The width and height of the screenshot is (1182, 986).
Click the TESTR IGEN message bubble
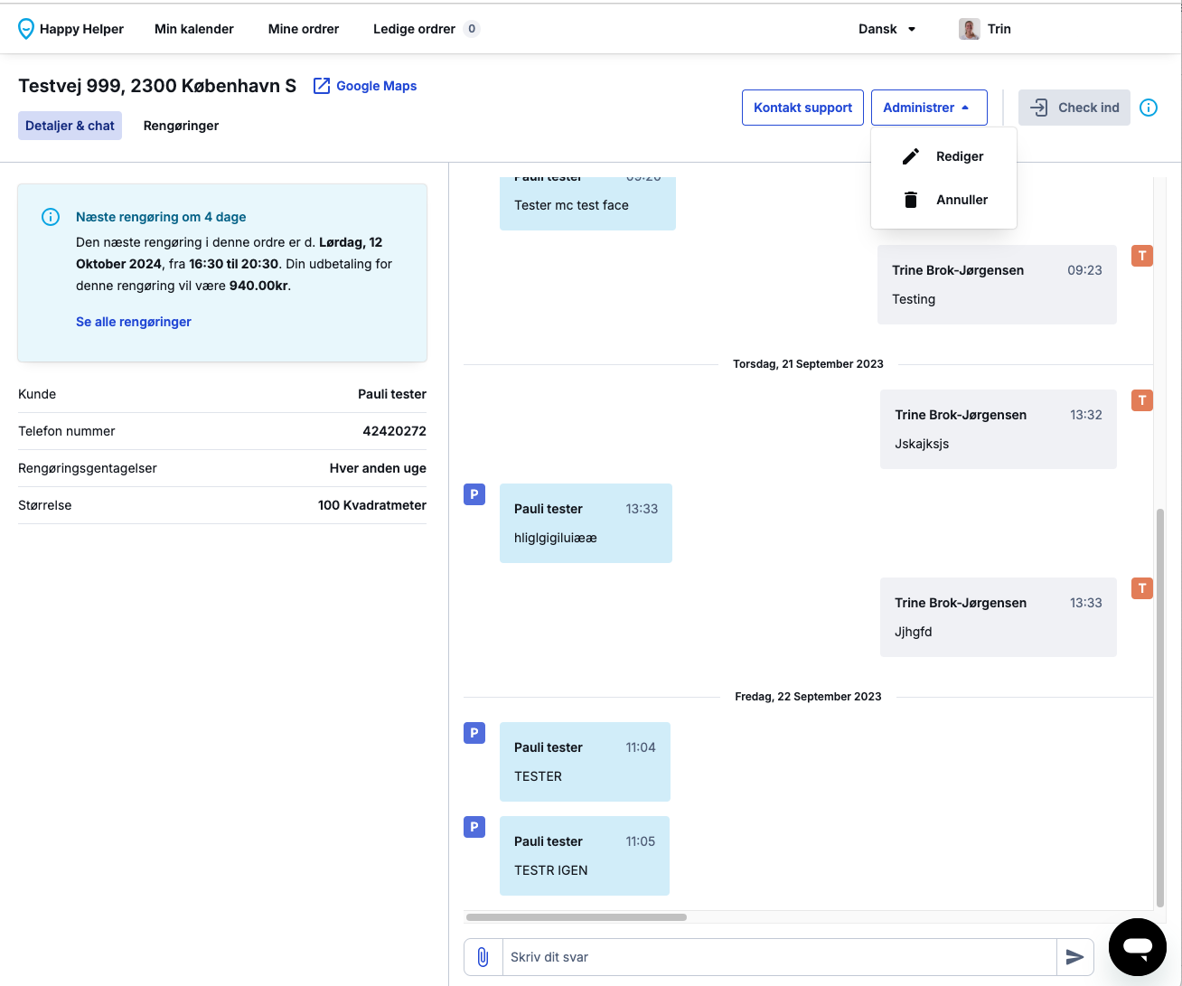tap(585, 856)
